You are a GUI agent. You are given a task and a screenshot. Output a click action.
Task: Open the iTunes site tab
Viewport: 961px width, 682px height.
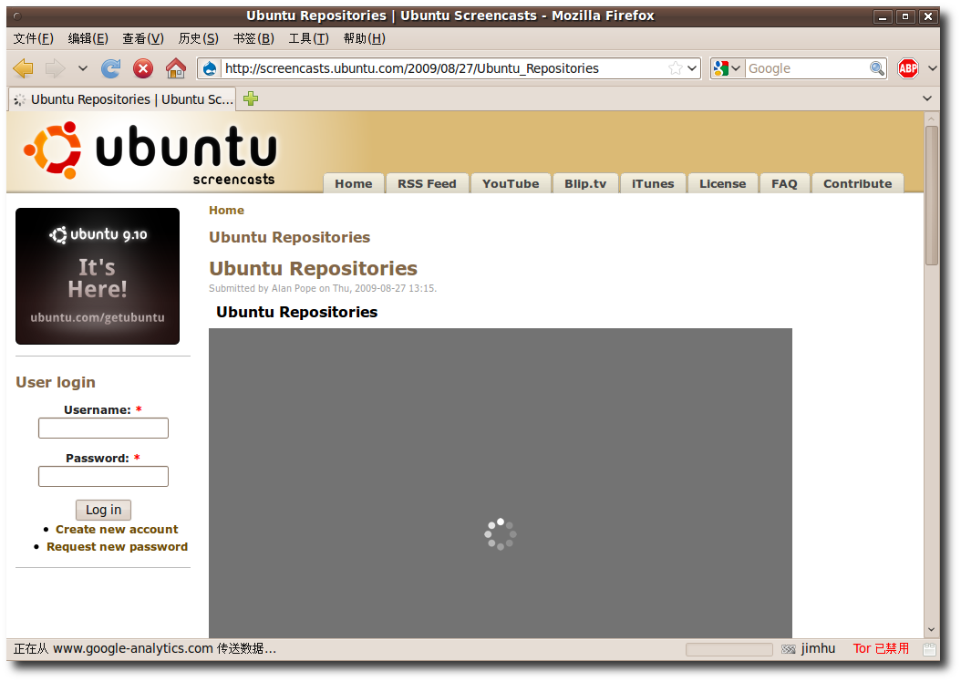(653, 183)
